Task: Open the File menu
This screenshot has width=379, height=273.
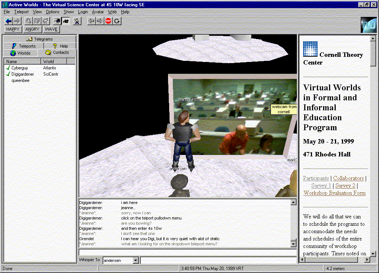Action: pos(7,12)
